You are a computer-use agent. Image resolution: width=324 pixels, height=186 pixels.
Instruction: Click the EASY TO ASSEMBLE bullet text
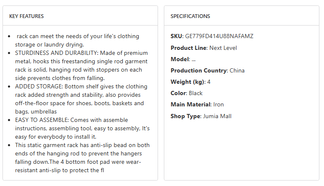(x=82, y=129)
